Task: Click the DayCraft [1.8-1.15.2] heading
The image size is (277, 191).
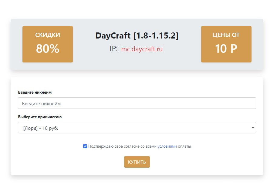Action: pos(137,35)
